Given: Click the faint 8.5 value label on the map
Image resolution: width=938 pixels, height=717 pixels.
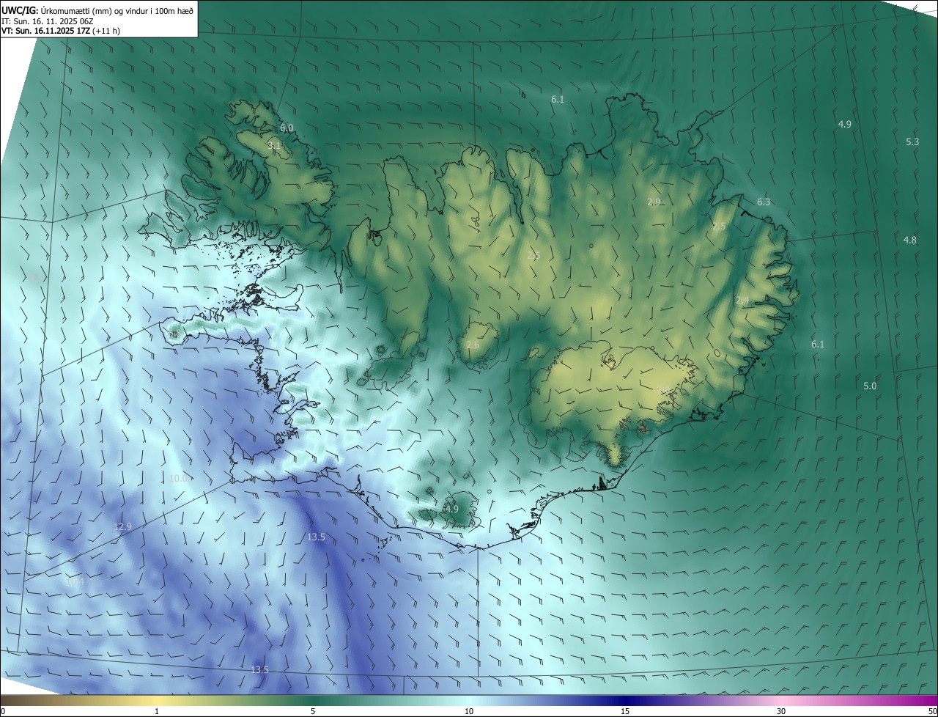Looking at the screenshot, I should tap(36, 278).
